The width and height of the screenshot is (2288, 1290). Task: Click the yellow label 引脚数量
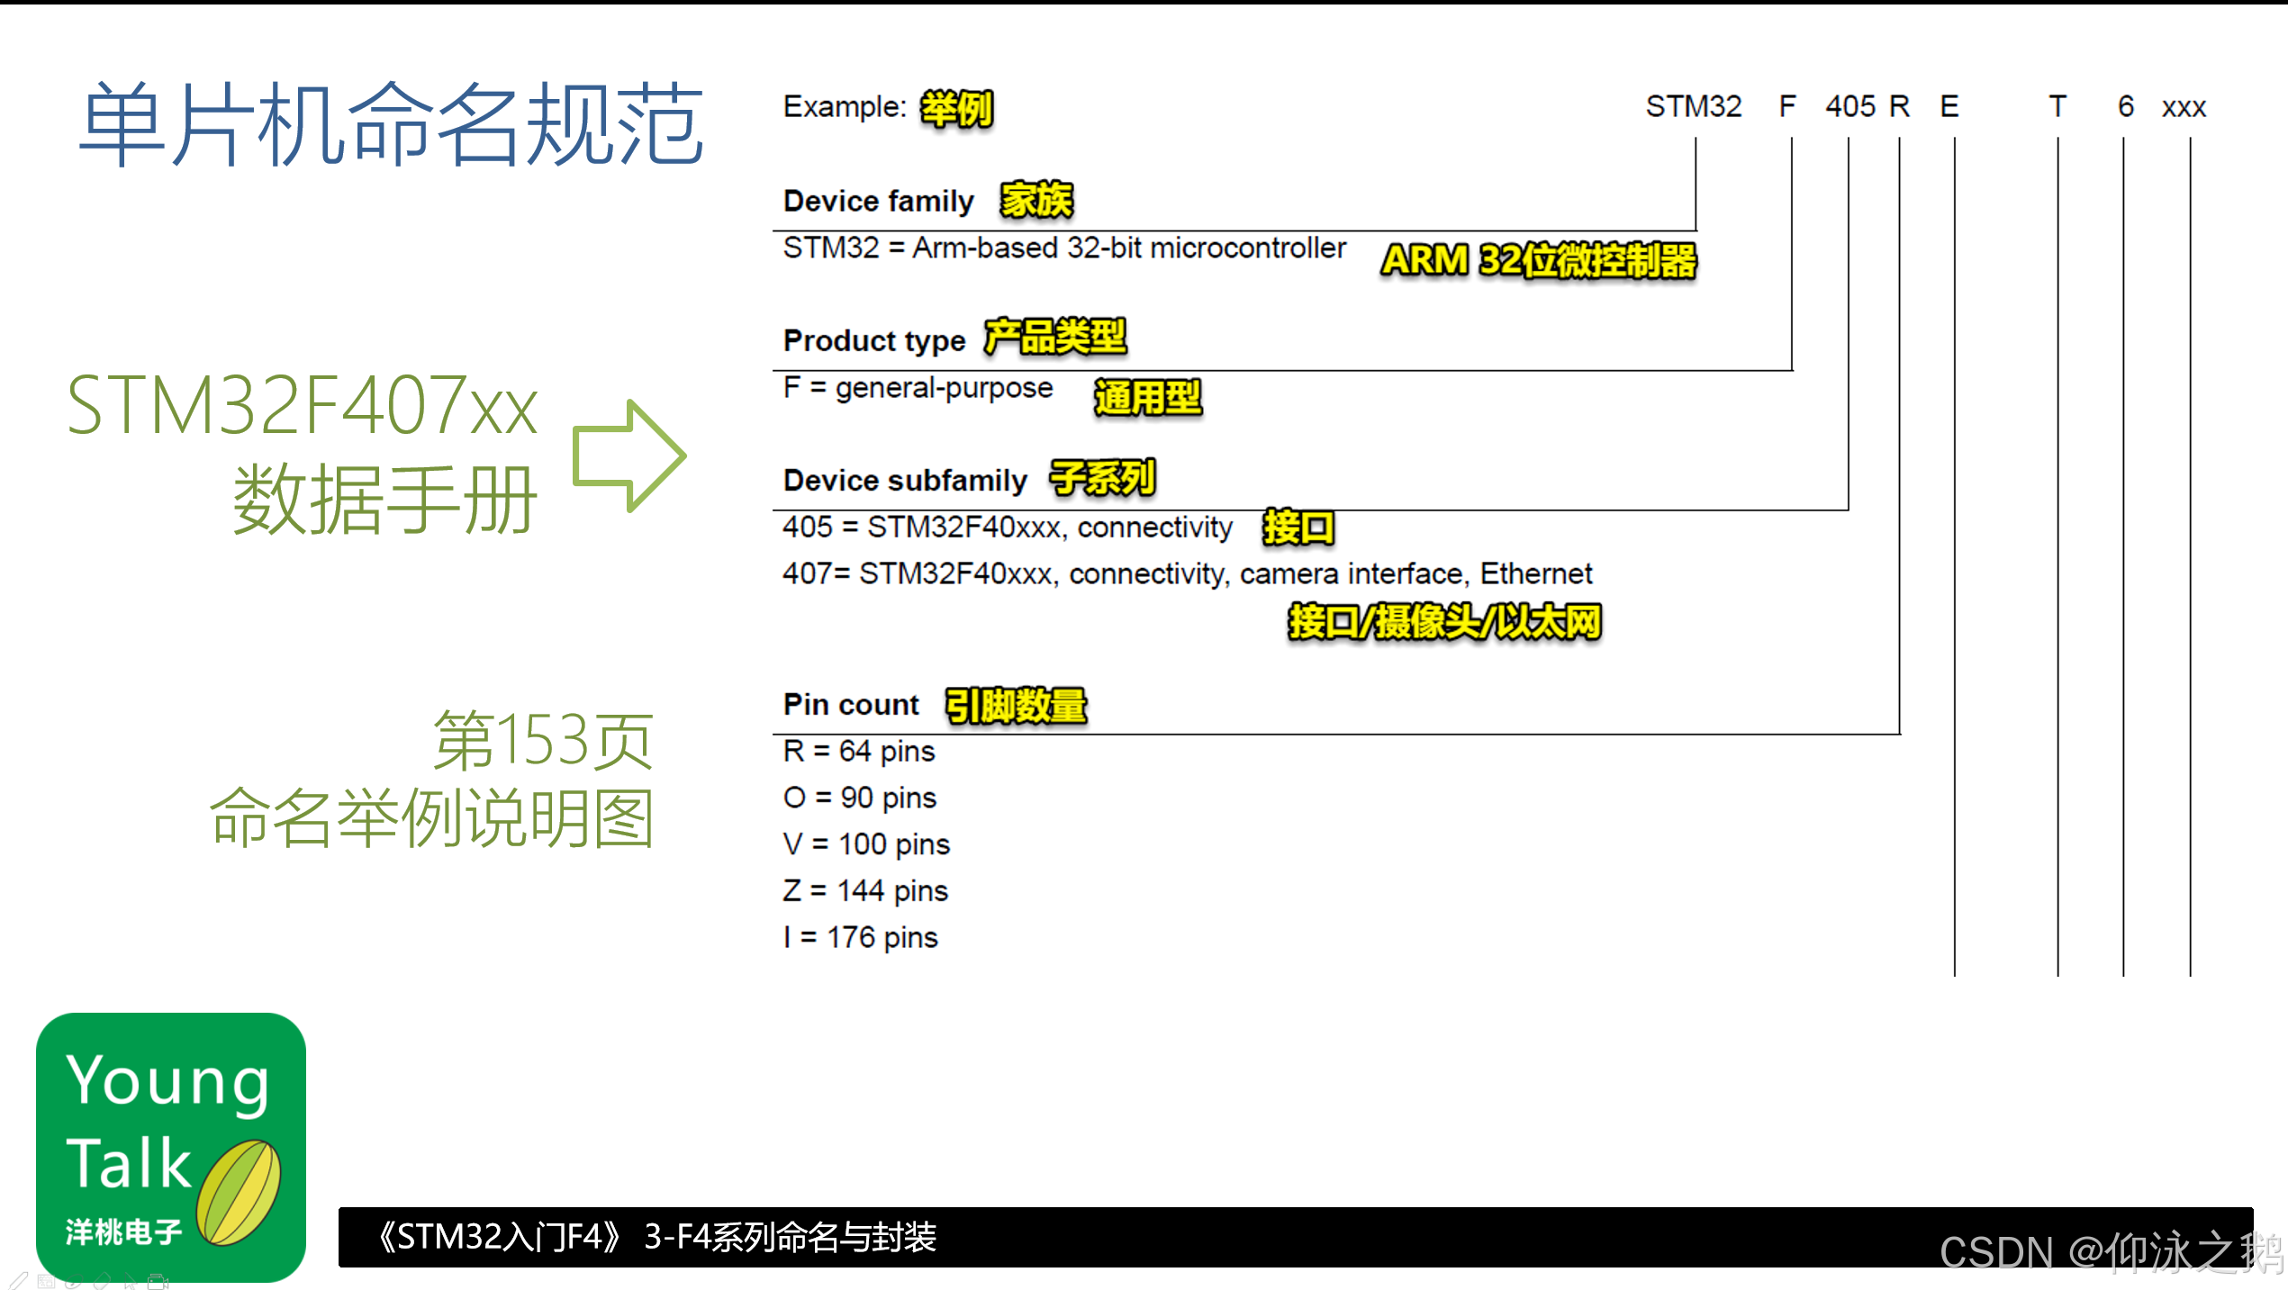click(1016, 705)
